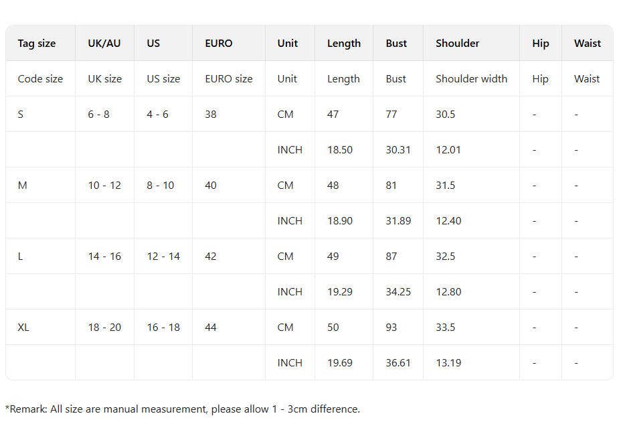Click the Shoulder column header
Viewport: 631px width, 424px height.
(x=457, y=44)
